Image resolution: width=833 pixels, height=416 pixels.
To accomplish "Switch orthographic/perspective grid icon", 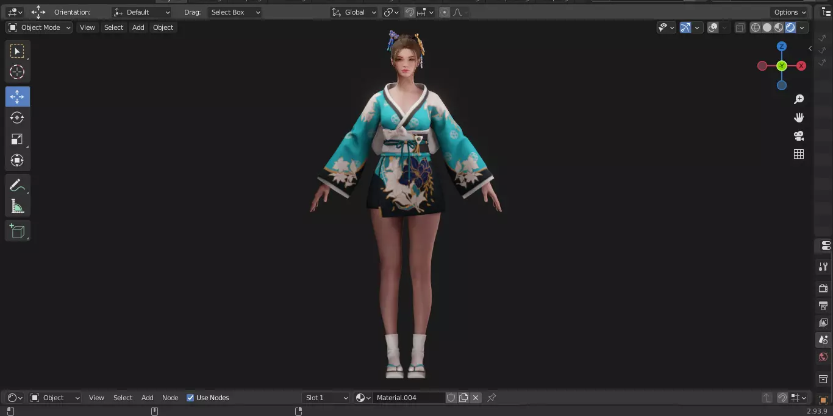I will [799, 154].
